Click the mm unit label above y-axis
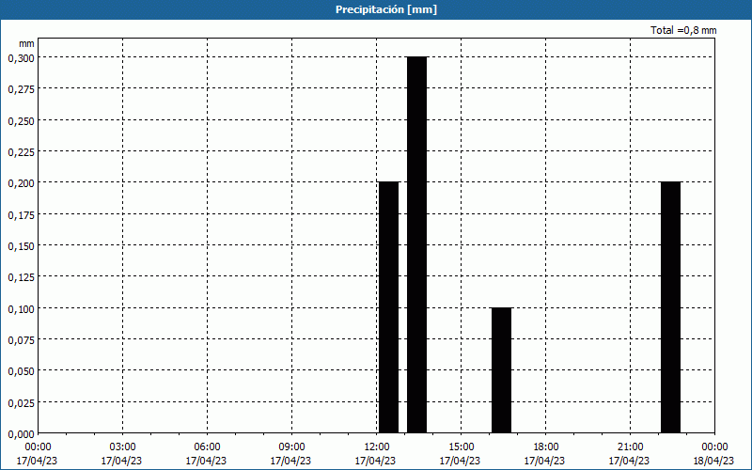The image size is (752, 470). 27,43
